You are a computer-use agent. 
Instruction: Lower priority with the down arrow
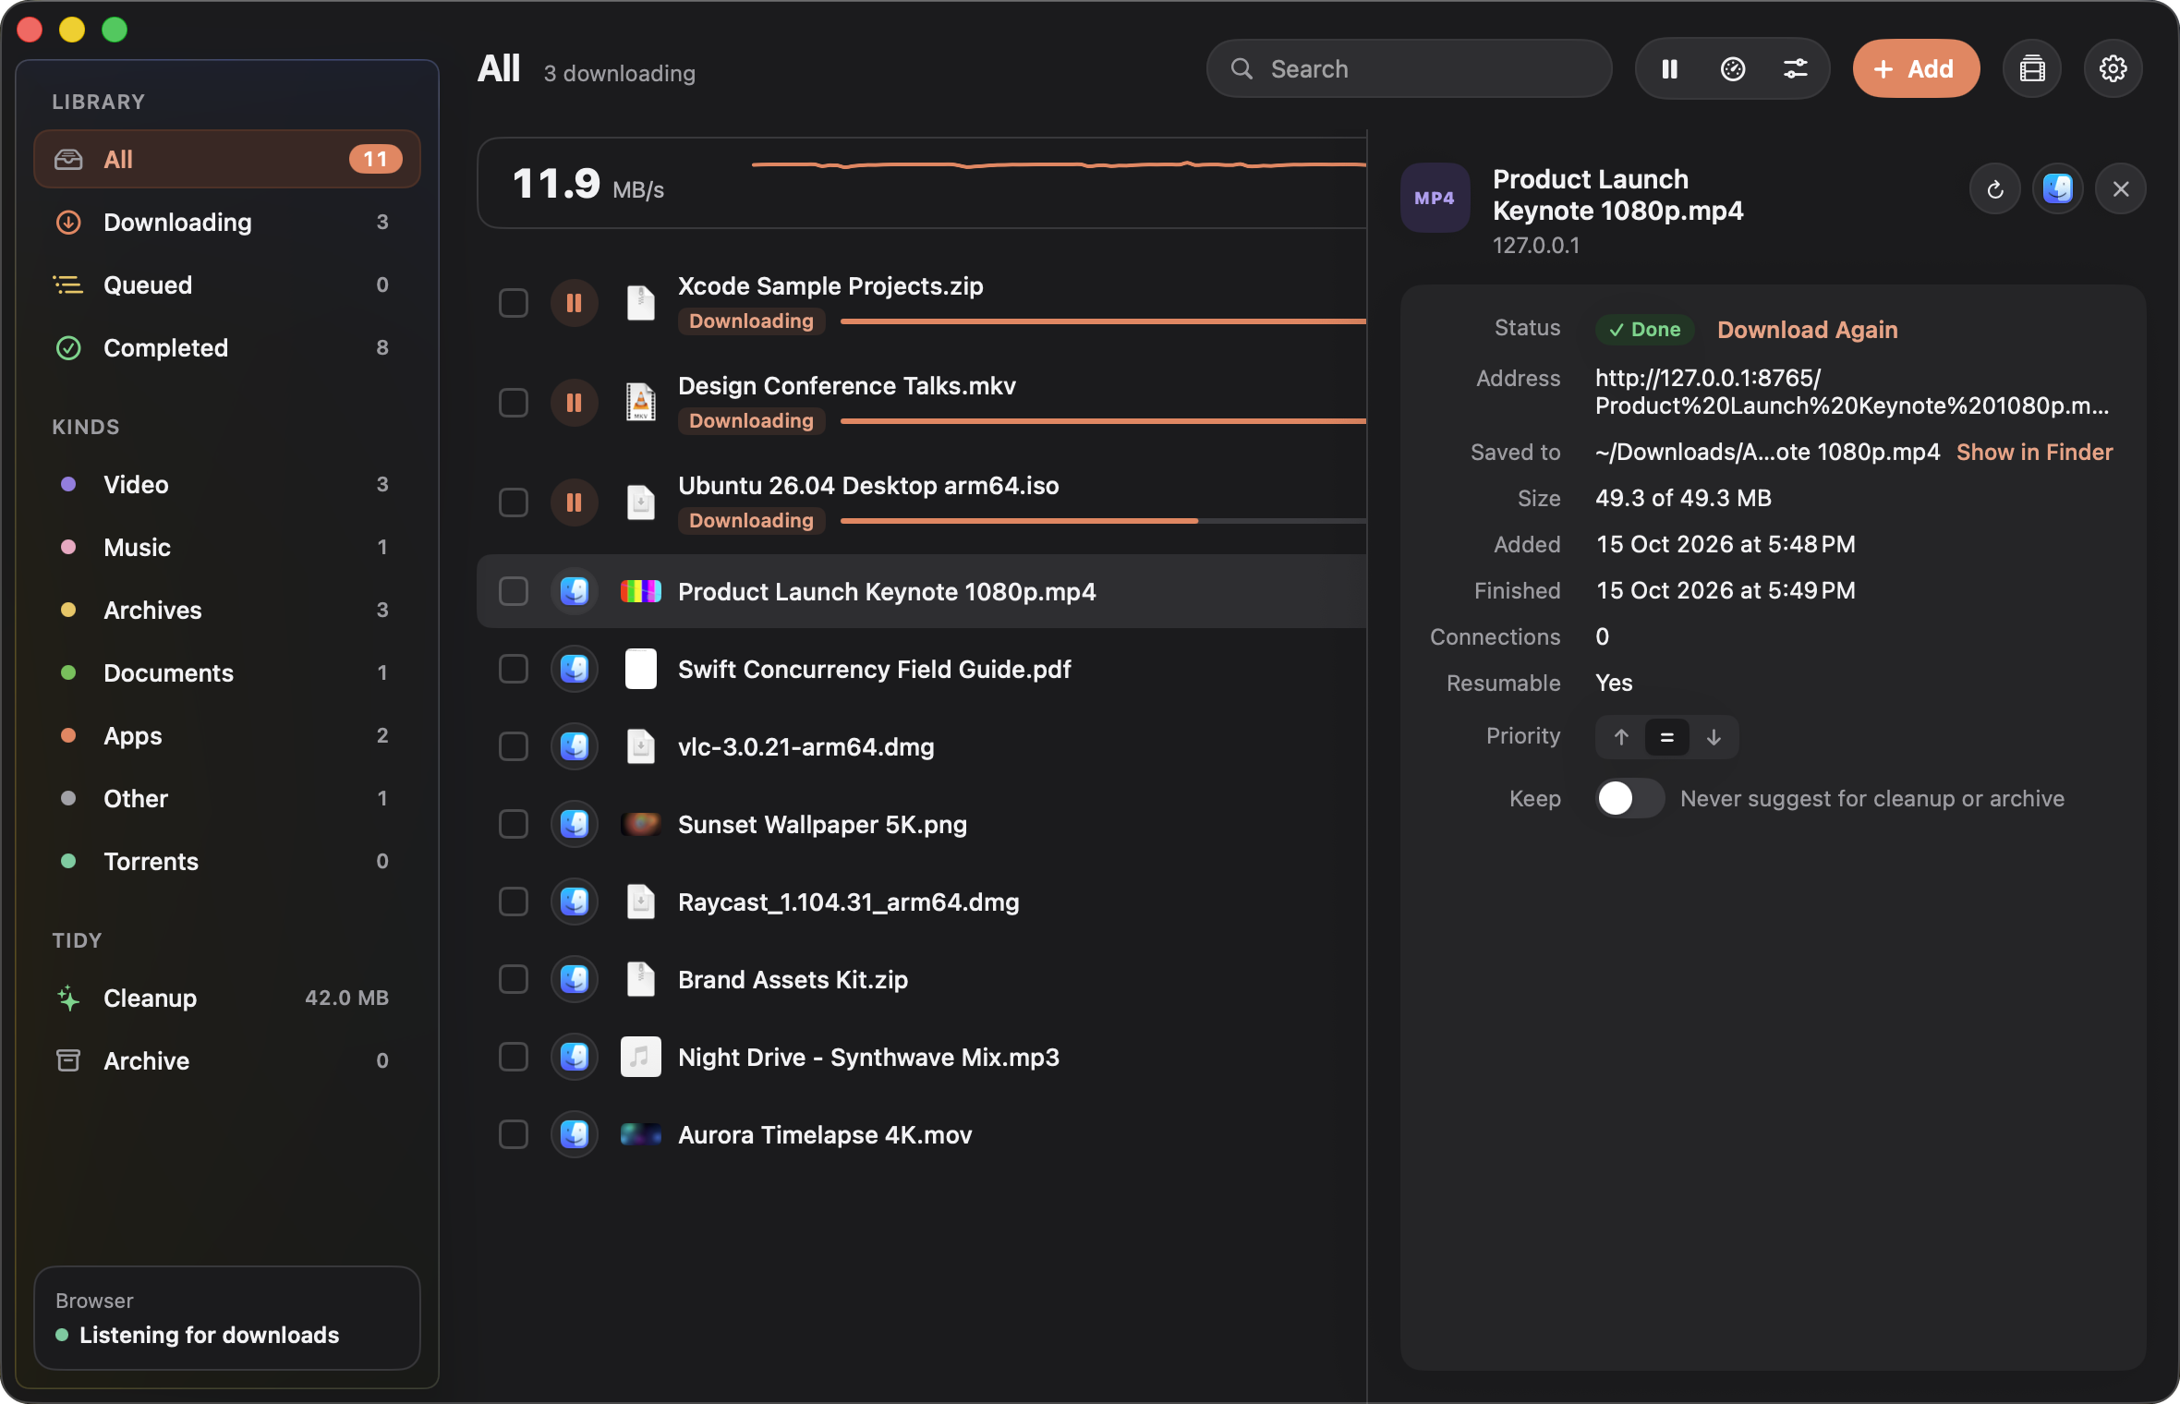[x=1714, y=737]
